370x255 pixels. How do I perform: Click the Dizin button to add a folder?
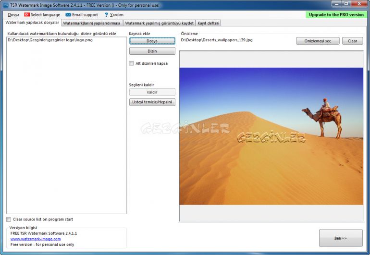point(152,51)
